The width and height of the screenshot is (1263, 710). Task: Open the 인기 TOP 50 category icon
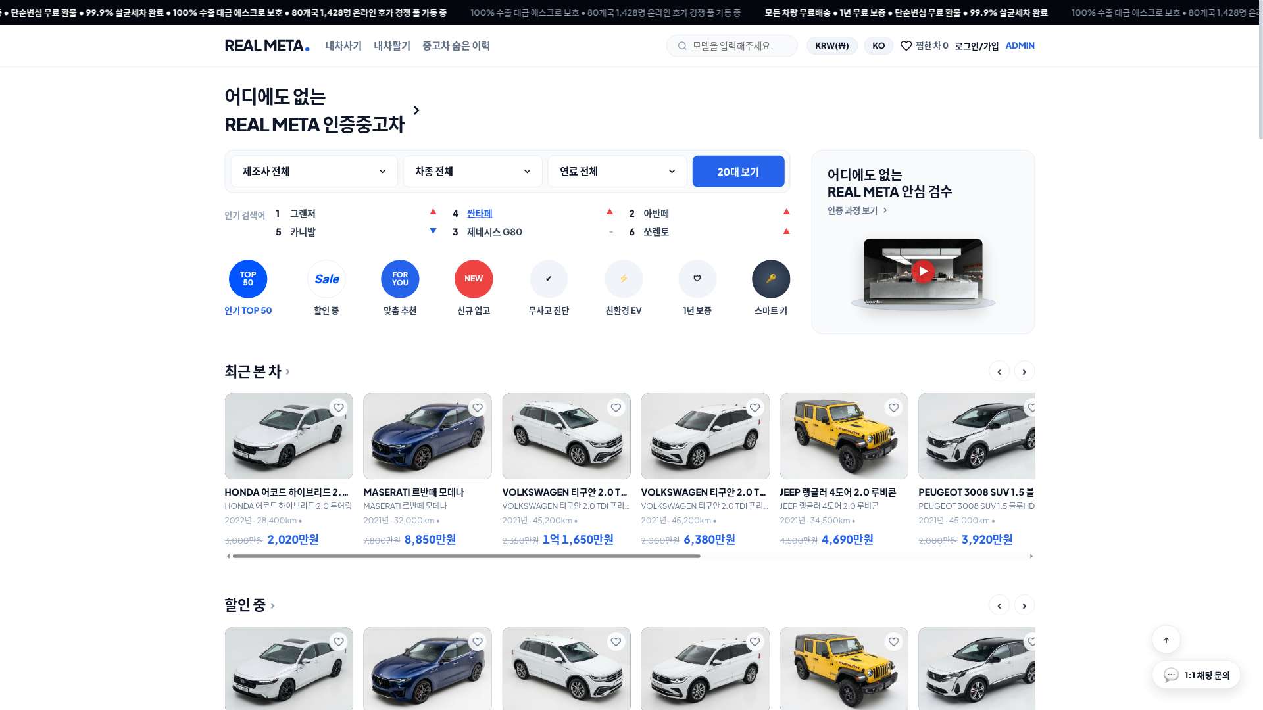point(248,279)
